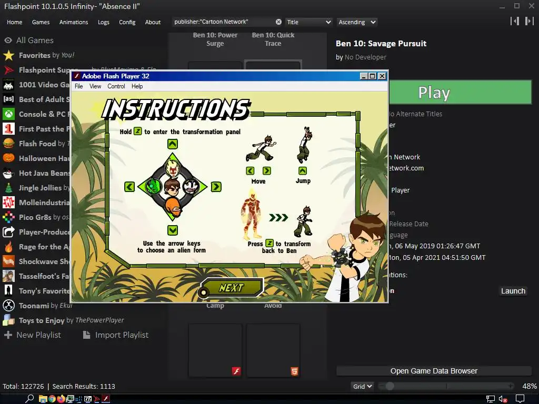This screenshot has height=404, width=539.
Task: Switch to the Animations tab
Action: pyautogui.click(x=74, y=22)
